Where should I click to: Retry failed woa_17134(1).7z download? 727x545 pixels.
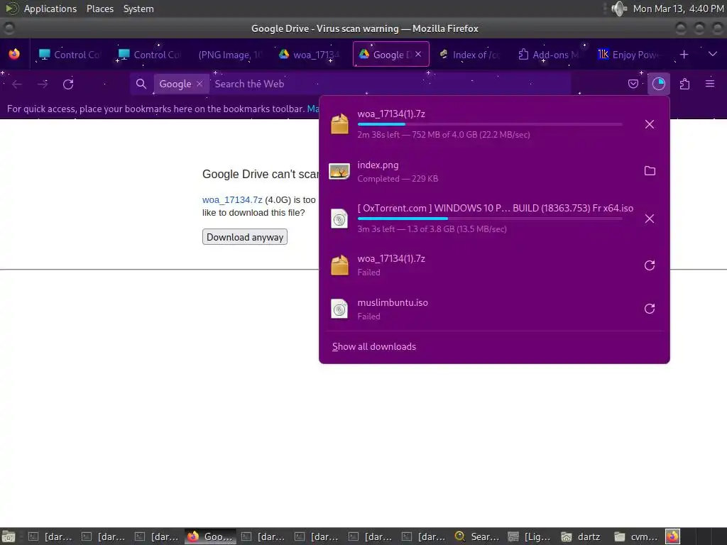(x=650, y=265)
